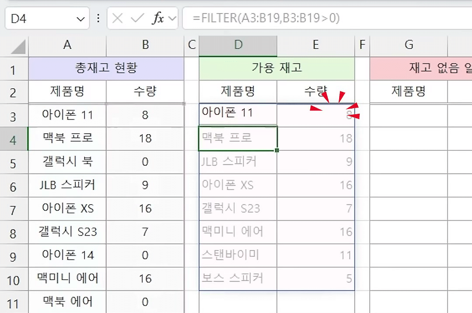Click '제품명' header in column G
This screenshot has height=313, width=472.
409,92
